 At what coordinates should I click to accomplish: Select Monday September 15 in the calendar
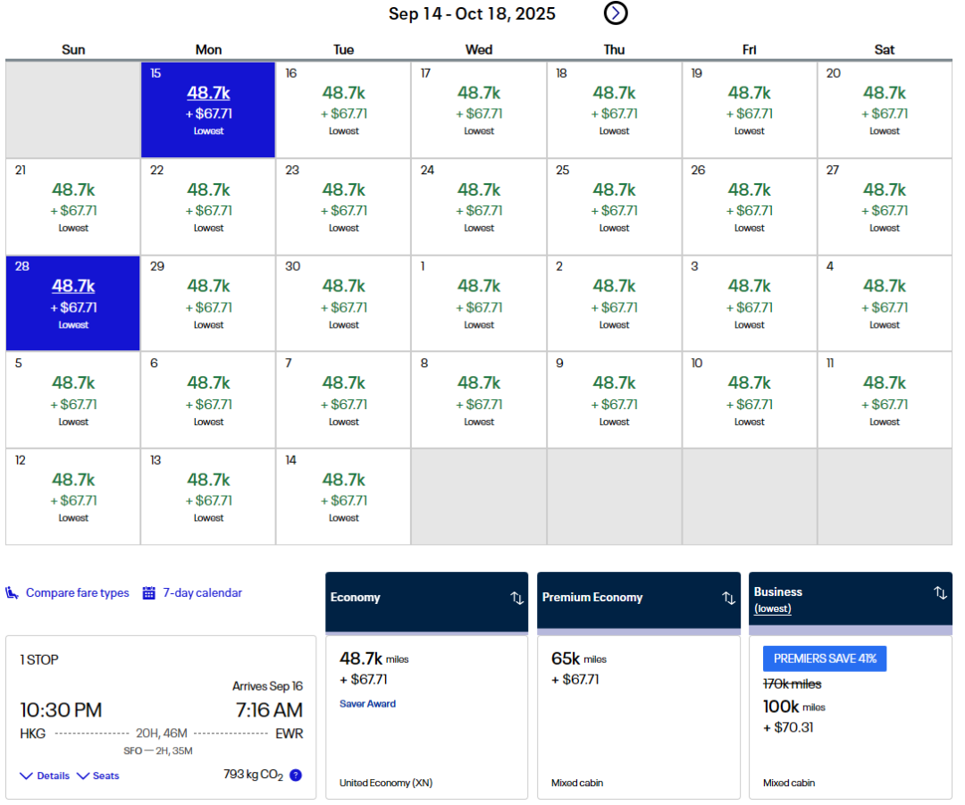click(x=208, y=110)
